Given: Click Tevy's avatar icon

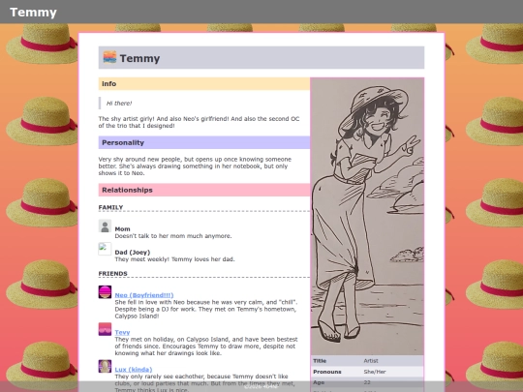Looking at the screenshot, I should pos(105,329).
